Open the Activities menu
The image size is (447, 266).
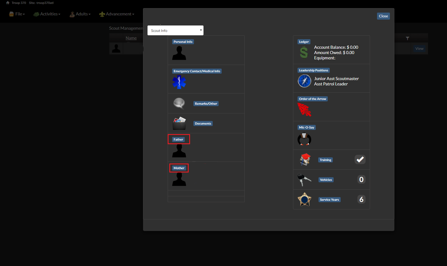pos(47,14)
